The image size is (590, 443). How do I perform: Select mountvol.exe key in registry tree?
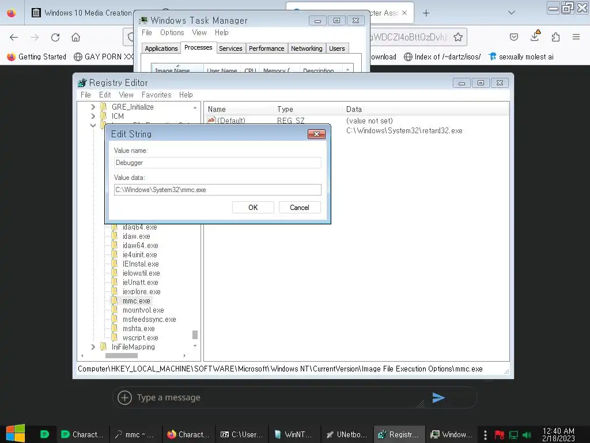143,310
